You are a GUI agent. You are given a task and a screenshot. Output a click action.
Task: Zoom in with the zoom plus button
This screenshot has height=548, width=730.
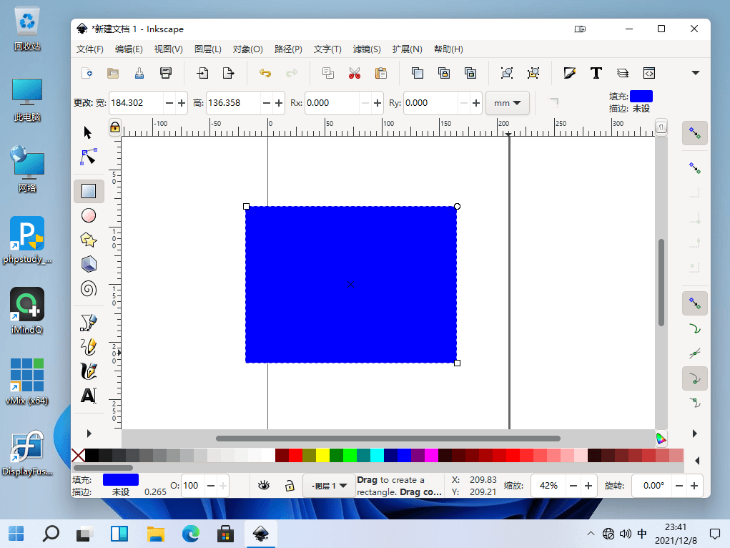(588, 486)
